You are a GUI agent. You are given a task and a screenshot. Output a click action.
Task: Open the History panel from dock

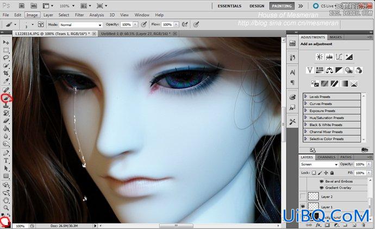coord(292,58)
